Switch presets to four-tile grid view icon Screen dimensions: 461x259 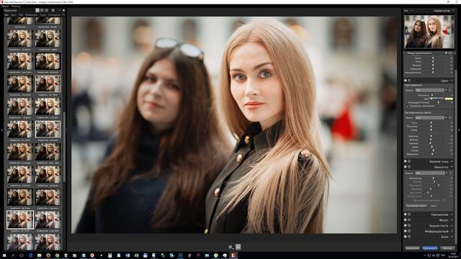[53, 10]
